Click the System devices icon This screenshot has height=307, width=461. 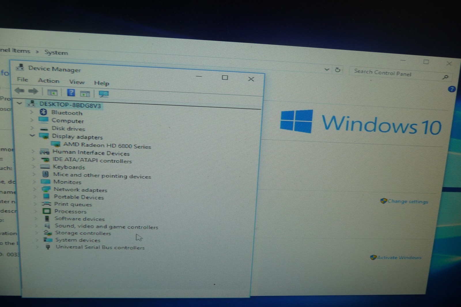click(48, 240)
